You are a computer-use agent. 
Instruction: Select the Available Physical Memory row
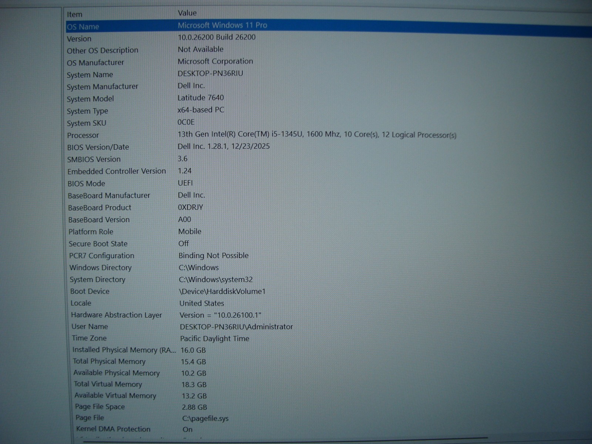(117, 373)
